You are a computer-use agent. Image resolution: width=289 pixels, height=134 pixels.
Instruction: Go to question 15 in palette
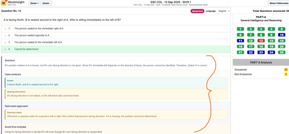(281, 41)
